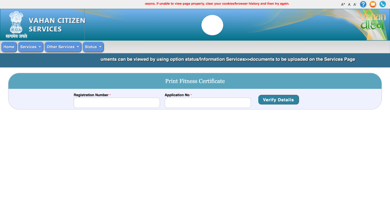Expand the Other Services dropdown
Viewport: 390px width, 204px height.
click(63, 47)
